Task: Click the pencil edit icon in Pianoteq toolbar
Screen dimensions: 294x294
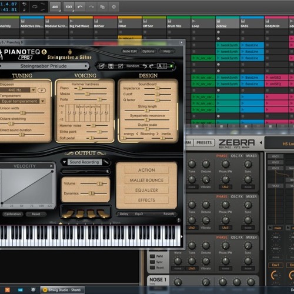Action: 101,66
